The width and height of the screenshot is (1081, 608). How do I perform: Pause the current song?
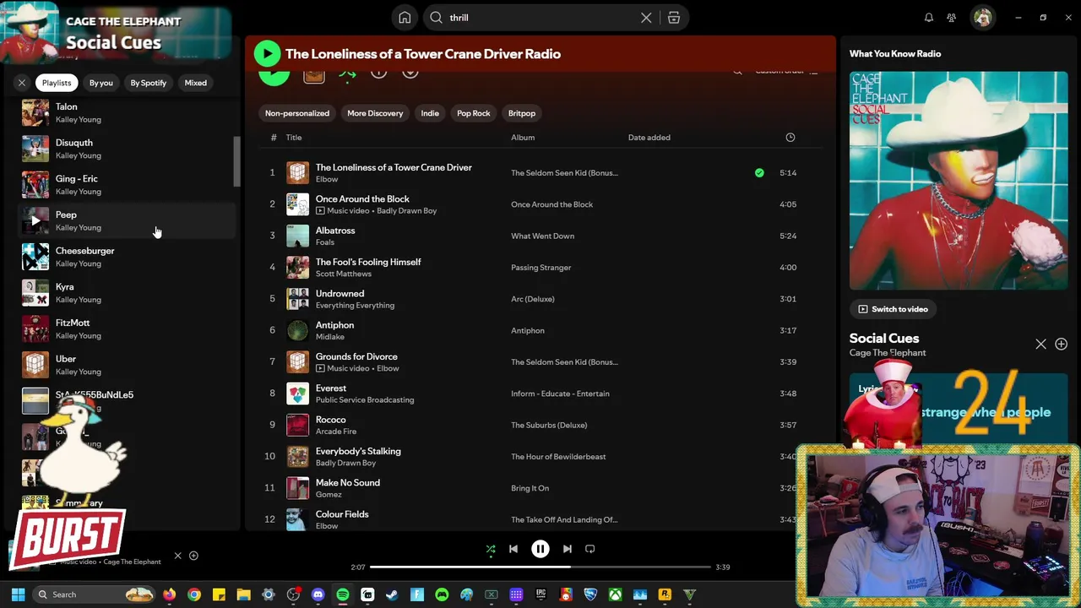[540, 549]
